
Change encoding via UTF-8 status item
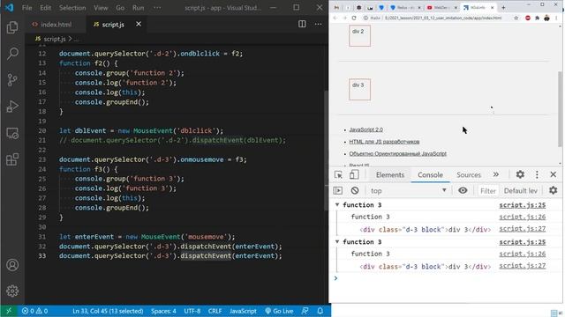point(192,311)
